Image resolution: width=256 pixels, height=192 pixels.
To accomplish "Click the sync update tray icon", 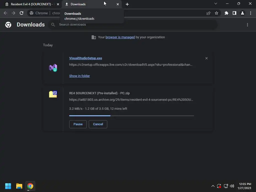I will pyautogui.click(x=219, y=186).
